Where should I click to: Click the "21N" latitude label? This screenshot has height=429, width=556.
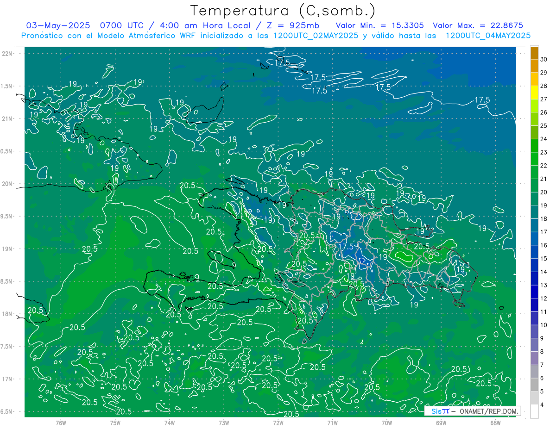tap(7, 118)
